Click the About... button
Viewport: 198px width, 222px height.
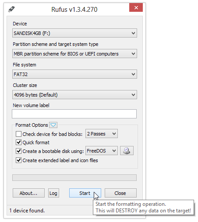click(28, 193)
